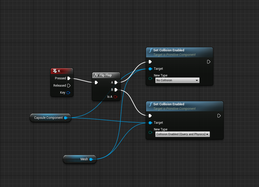Image resolution: width=259 pixels, height=187 pixels.
Task: Click the Capsule Component output pin
Action: click(x=66, y=118)
